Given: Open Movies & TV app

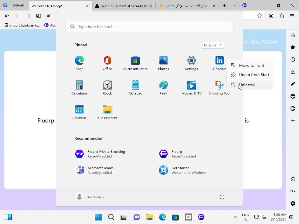Looking at the screenshot, I should click(192, 87).
